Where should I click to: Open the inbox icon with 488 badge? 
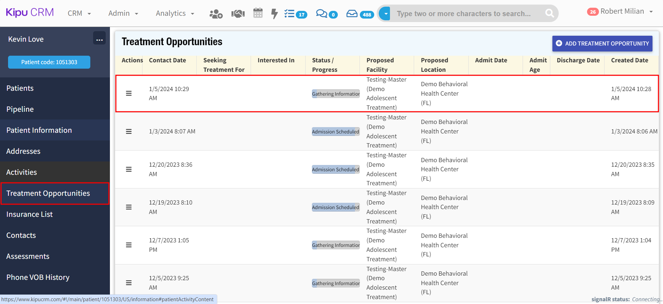358,14
